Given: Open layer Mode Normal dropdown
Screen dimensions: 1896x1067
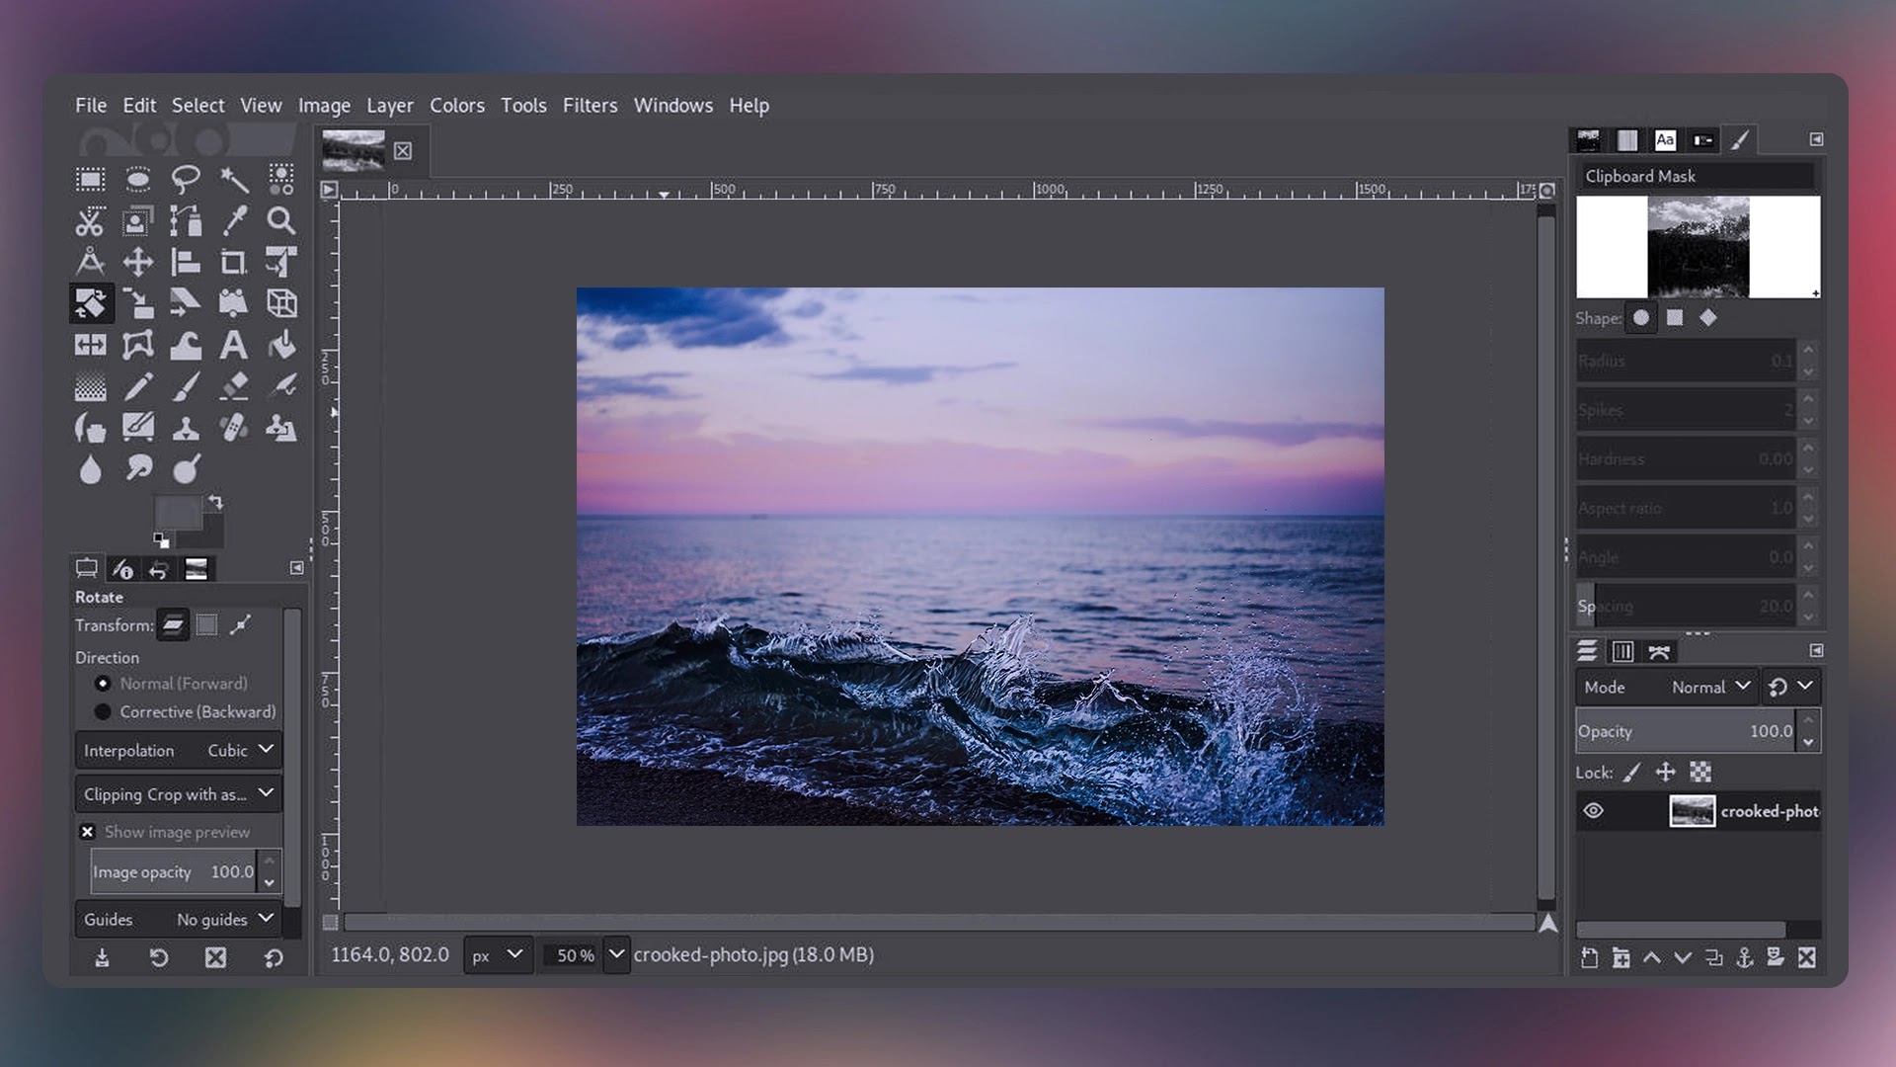Looking at the screenshot, I should [x=1666, y=687].
